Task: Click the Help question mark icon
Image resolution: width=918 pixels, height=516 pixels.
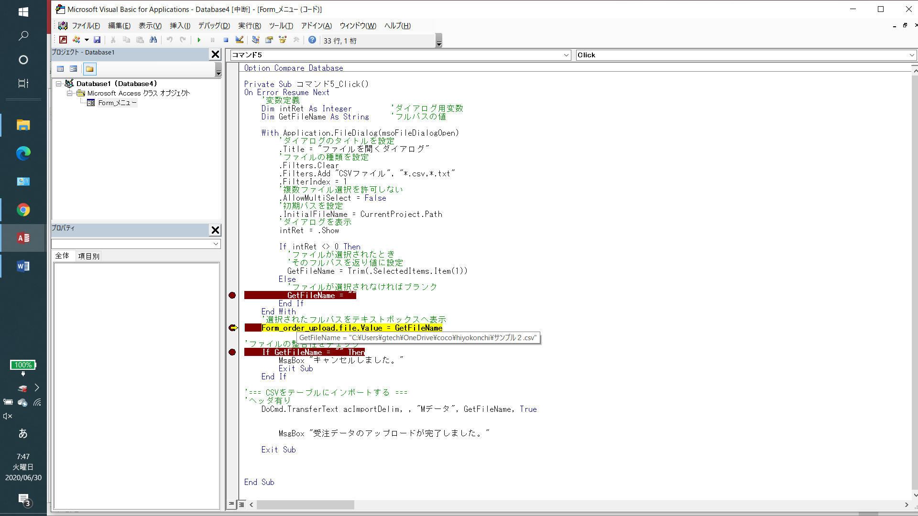Action: tap(312, 40)
